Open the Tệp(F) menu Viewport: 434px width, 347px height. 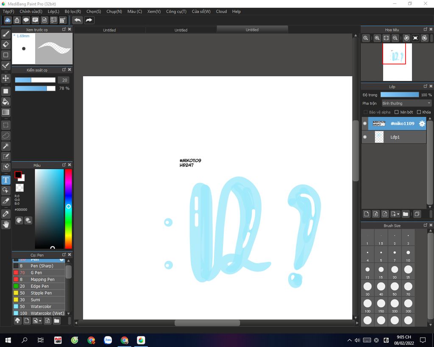pyautogui.click(x=8, y=11)
